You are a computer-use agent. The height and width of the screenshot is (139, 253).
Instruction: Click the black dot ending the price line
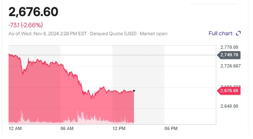[x=134, y=91]
